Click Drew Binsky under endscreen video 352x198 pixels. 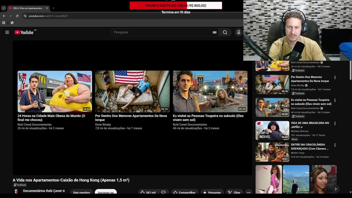pyautogui.click(x=103, y=125)
